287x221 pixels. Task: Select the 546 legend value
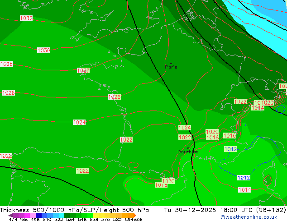[82, 219]
